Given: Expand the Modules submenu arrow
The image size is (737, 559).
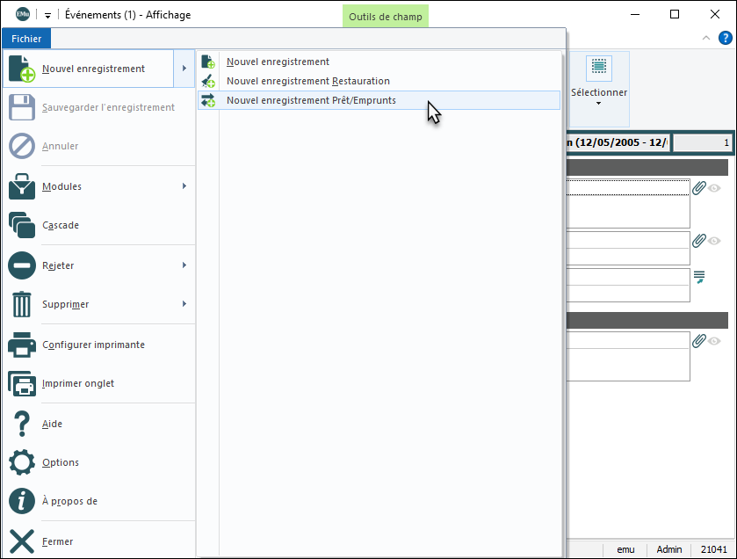Looking at the screenshot, I should tap(184, 186).
